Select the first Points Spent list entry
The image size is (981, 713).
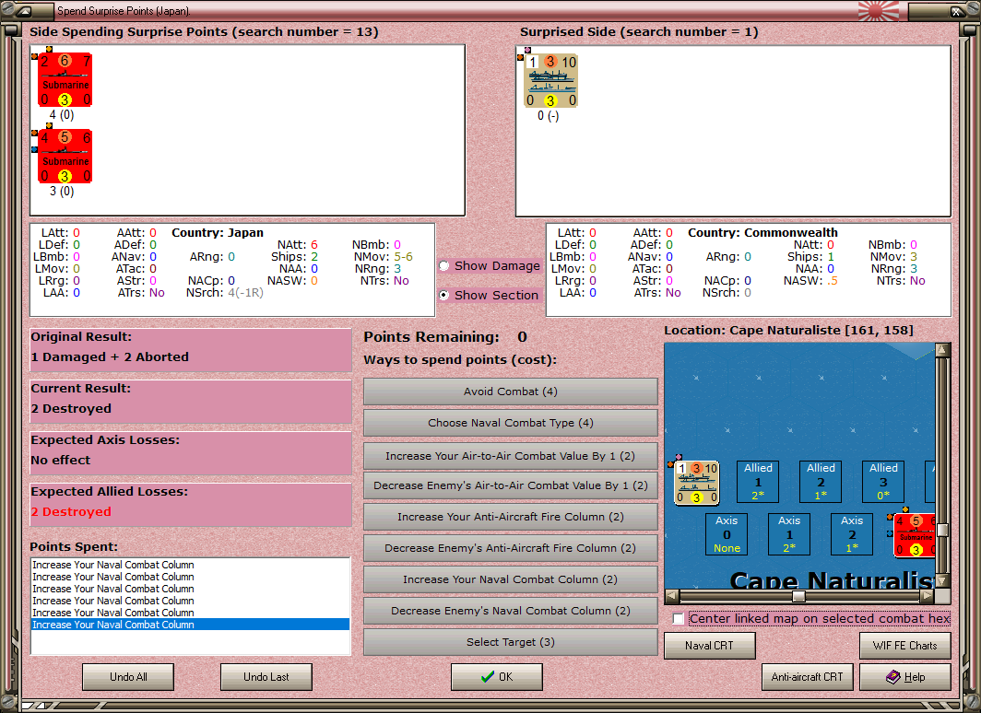[190, 565]
